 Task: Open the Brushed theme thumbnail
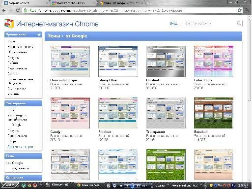[166, 61]
